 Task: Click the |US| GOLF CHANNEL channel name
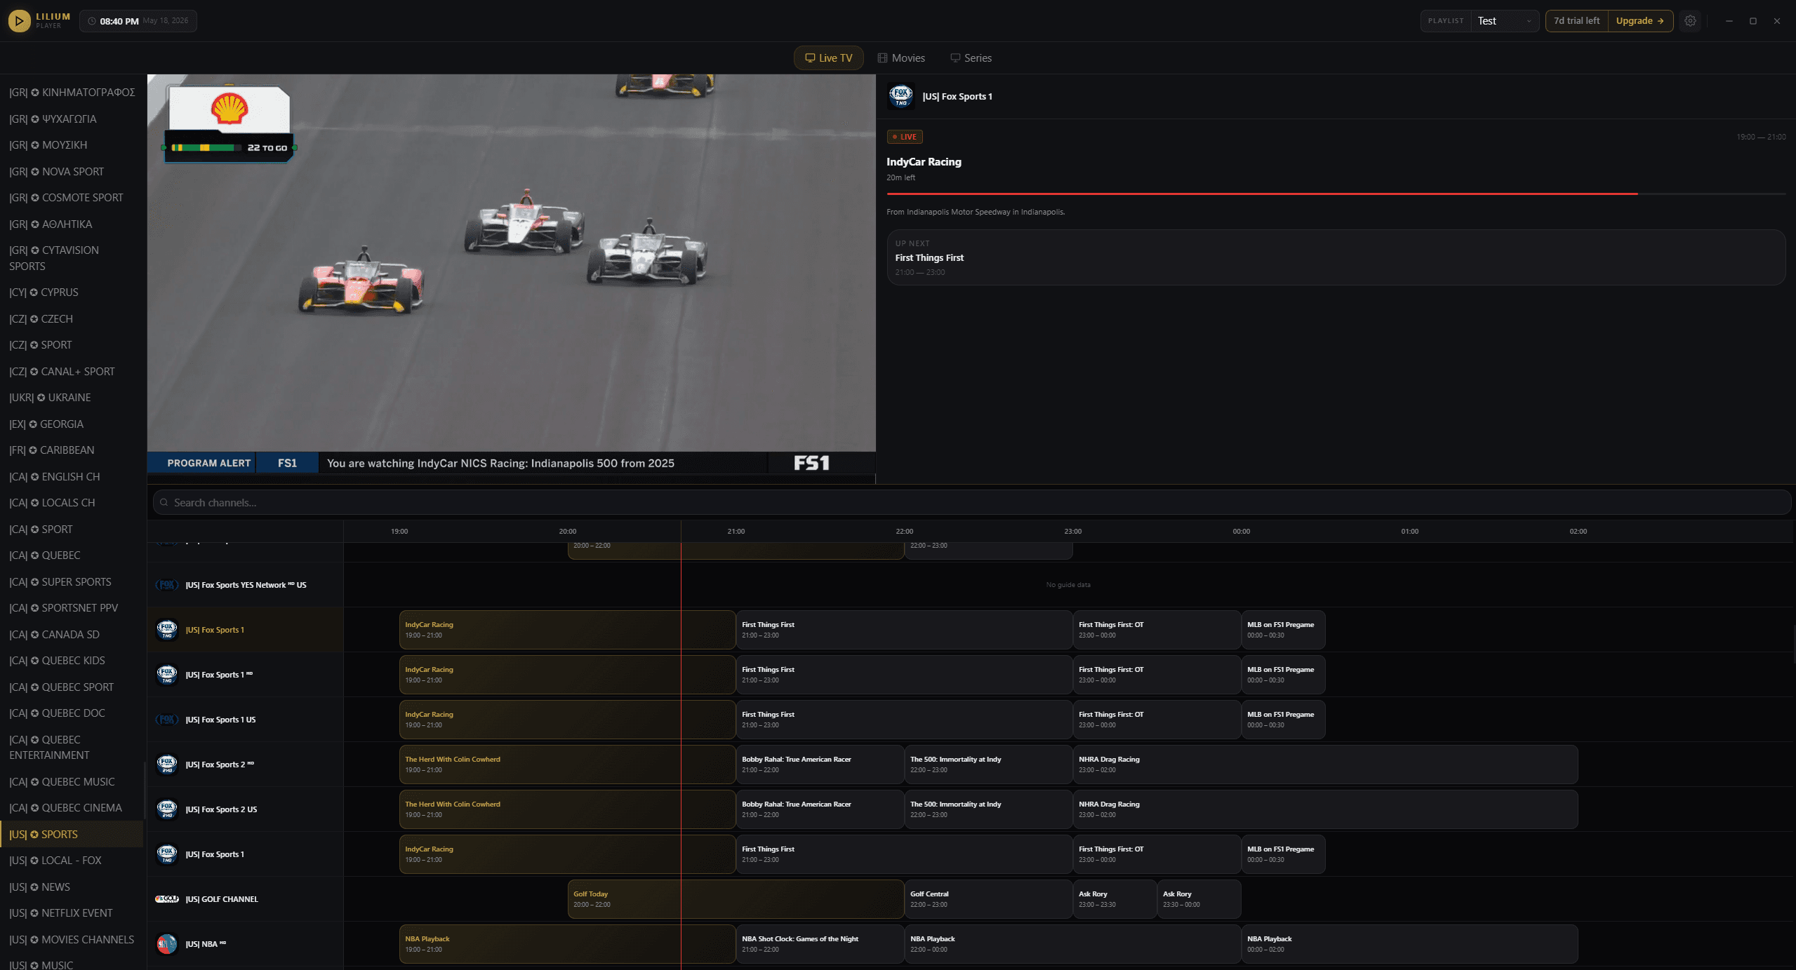tap(222, 899)
